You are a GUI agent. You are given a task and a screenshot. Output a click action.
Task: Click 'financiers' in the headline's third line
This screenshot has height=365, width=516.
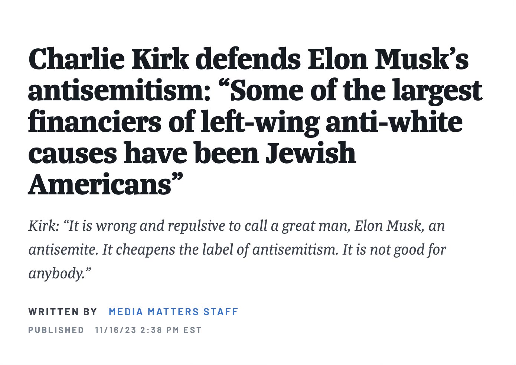pos(95,122)
